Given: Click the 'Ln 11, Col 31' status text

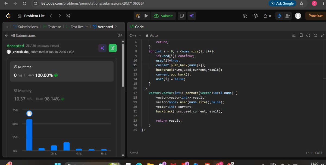Looking at the screenshot, I should [x=315, y=153].
